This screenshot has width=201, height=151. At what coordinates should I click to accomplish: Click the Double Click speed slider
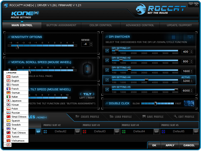click(x=157, y=103)
